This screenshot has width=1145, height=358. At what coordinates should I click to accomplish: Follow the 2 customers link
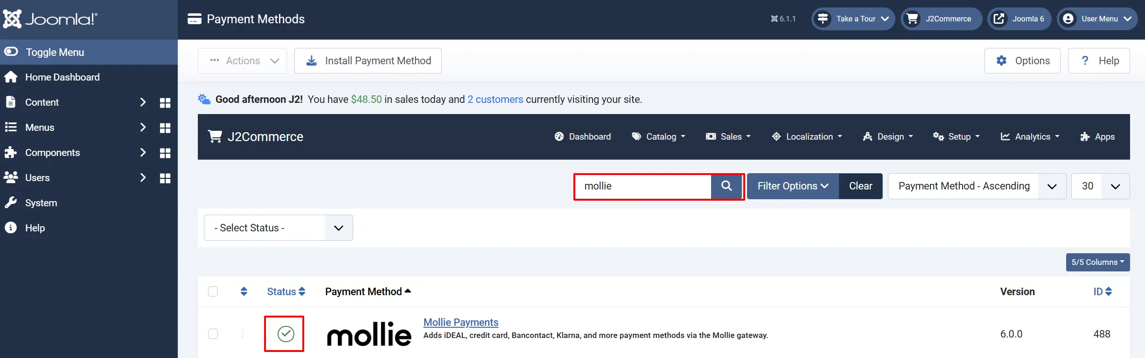495,99
